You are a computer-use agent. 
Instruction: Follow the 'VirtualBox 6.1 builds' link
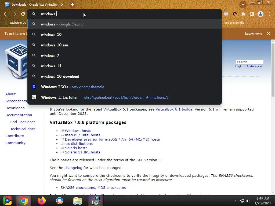174,109
